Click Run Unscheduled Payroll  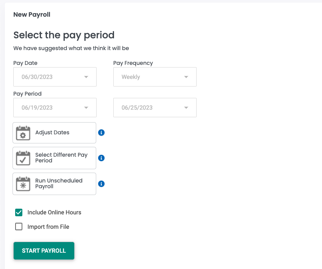click(x=54, y=184)
